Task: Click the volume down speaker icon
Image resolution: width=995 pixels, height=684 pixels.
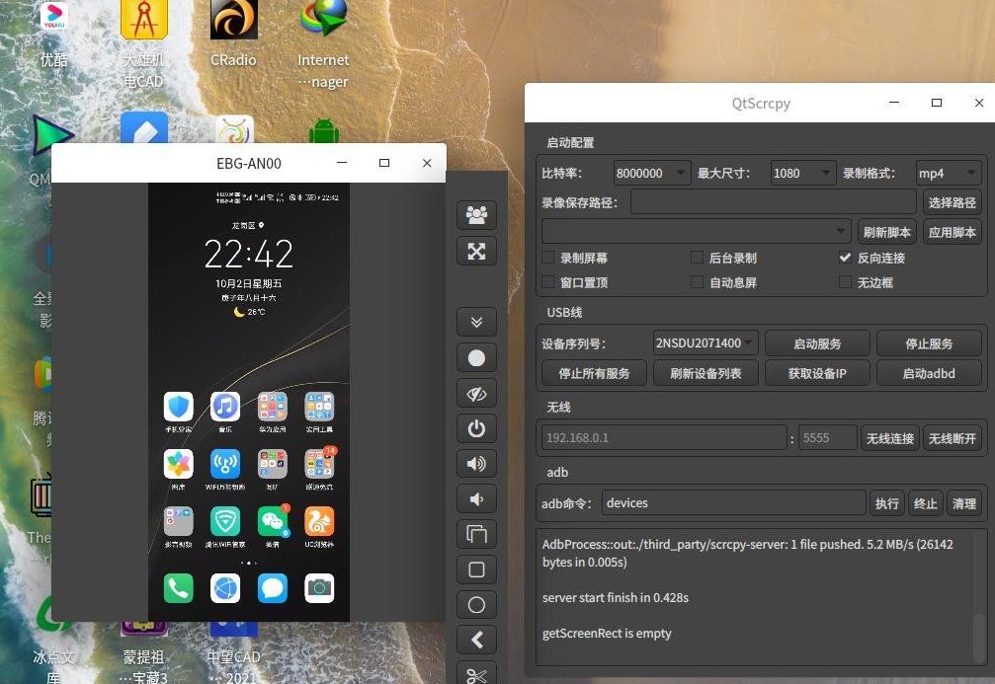Action: pyautogui.click(x=476, y=498)
